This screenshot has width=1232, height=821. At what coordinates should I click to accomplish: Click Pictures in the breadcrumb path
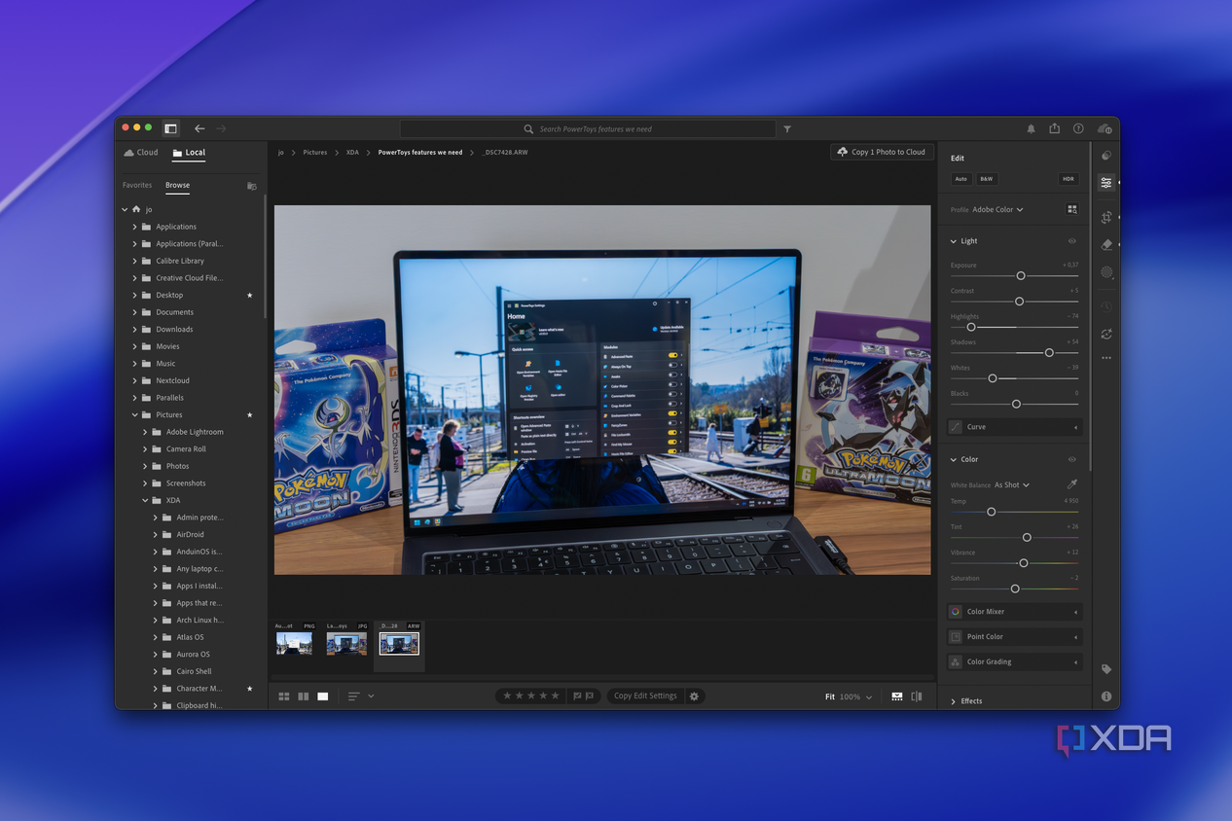pyautogui.click(x=314, y=153)
